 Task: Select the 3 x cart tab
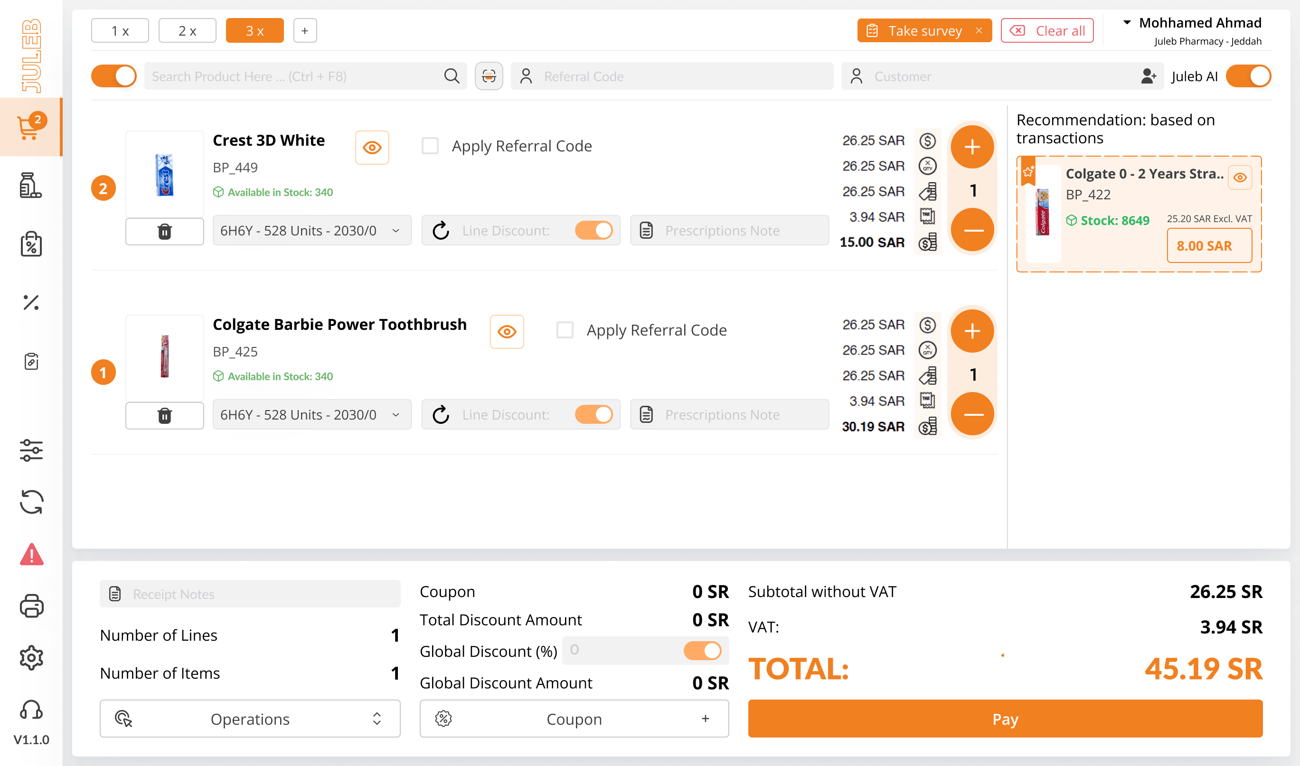tap(254, 30)
